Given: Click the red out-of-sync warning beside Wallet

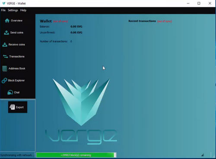Looking at the screenshot, I should point(60,22).
